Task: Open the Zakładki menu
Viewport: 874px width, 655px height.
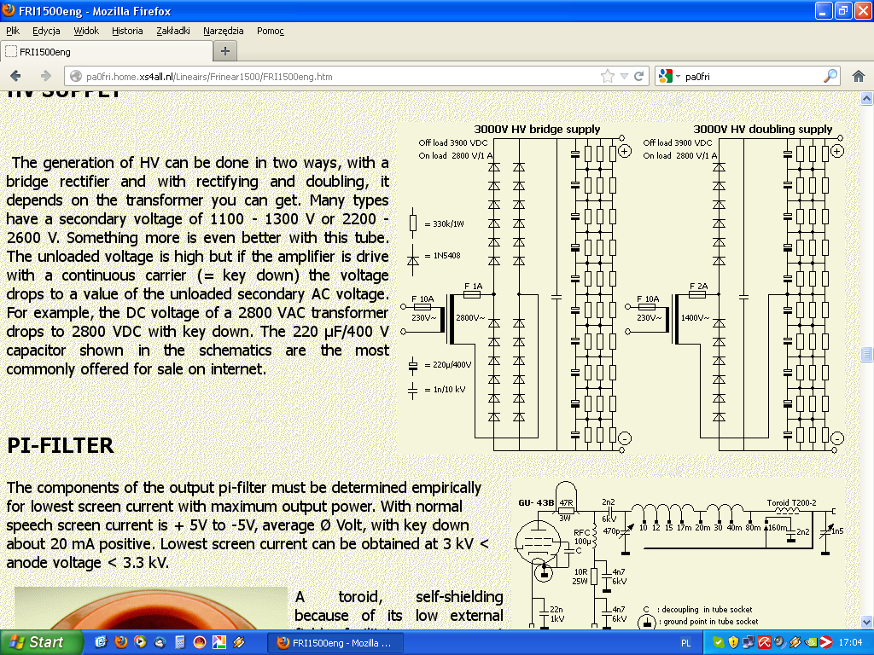Action: (x=173, y=31)
